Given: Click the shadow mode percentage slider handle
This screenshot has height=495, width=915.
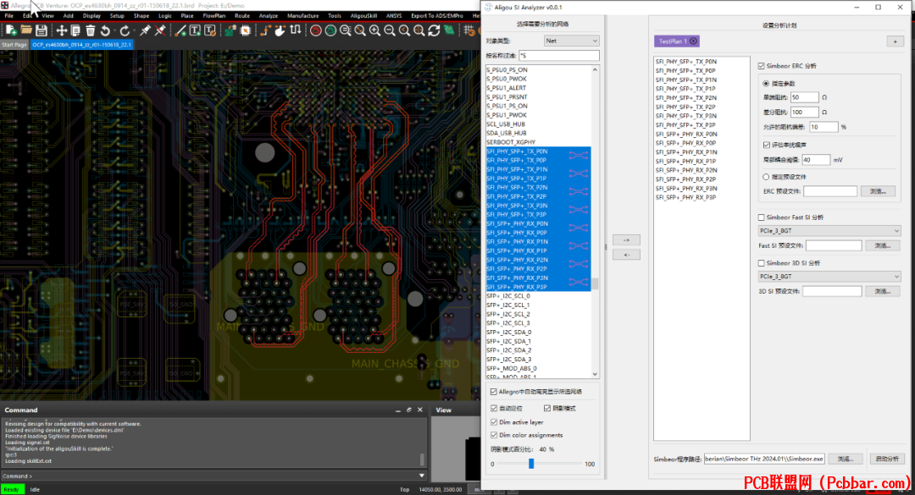Looking at the screenshot, I should 531,464.
